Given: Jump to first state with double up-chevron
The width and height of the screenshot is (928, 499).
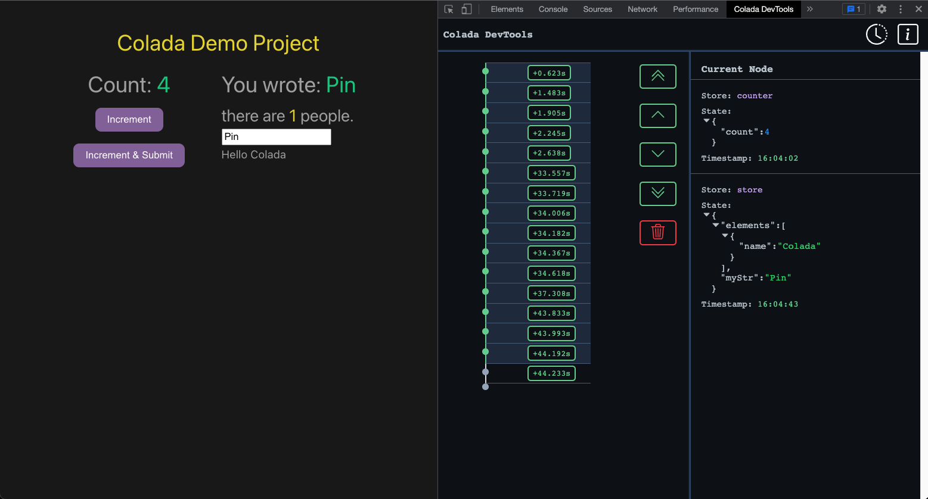Looking at the screenshot, I should pos(657,76).
